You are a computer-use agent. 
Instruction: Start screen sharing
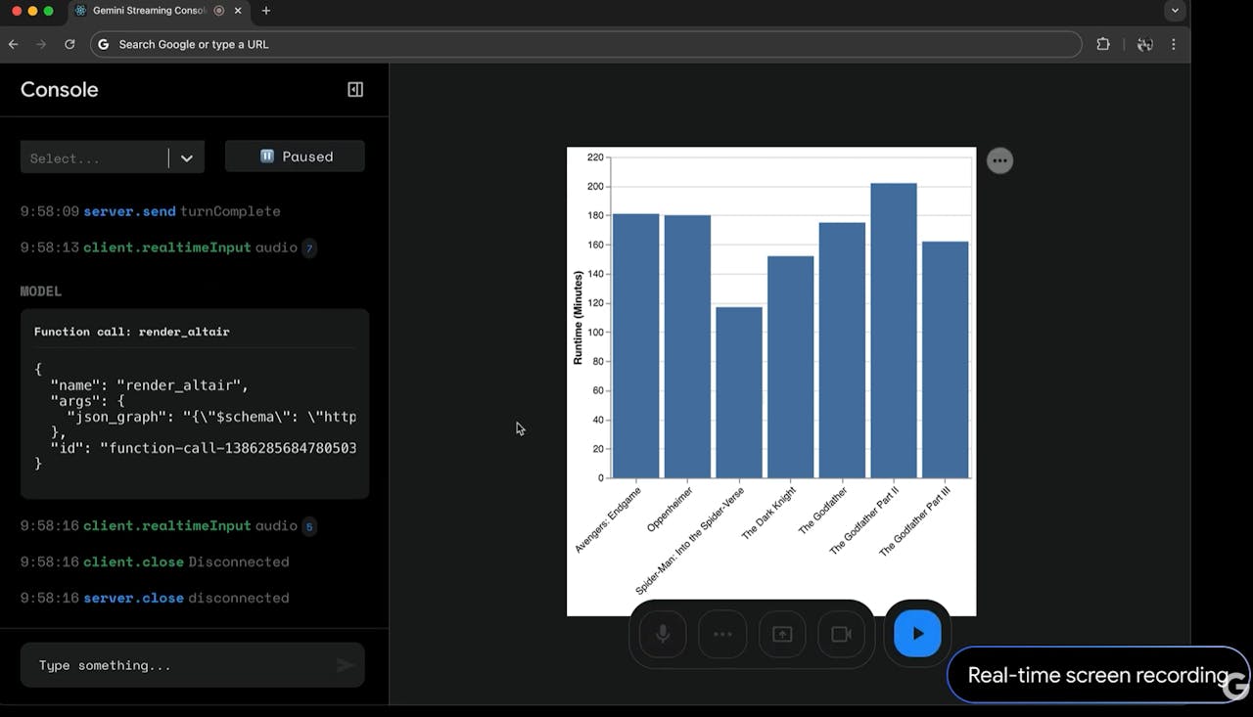(782, 634)
